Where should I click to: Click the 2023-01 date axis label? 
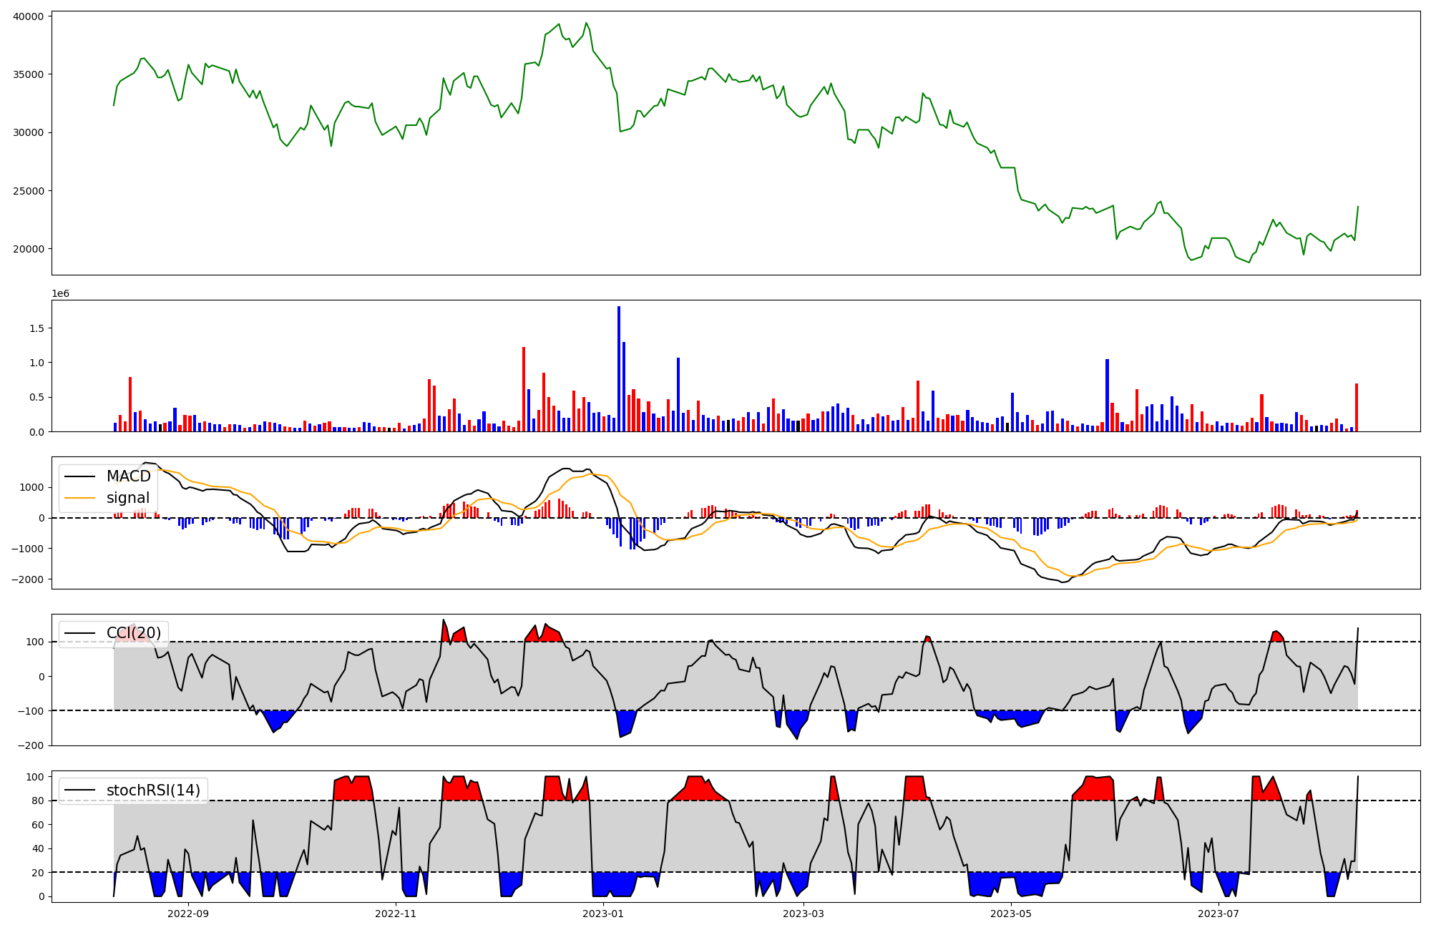[x=603, y=914]
